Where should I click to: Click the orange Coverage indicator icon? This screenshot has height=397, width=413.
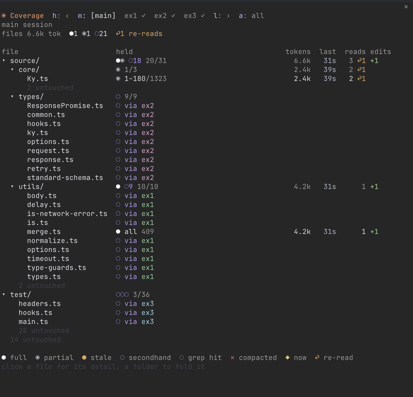click(x=4, y=16)
